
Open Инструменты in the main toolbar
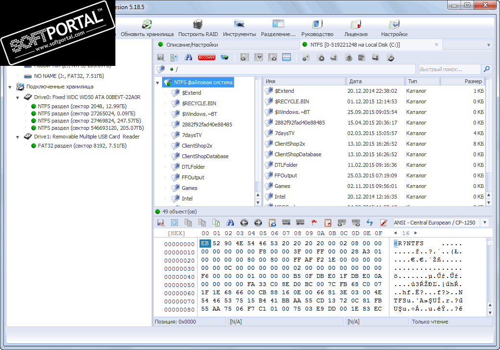pos(239,28)
